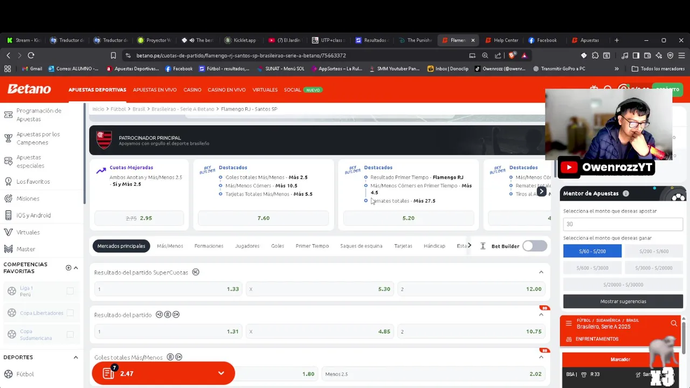Select the S/3000 - S/20000 win range
Screen dimensions: 690x388
[x=653, y=268]
